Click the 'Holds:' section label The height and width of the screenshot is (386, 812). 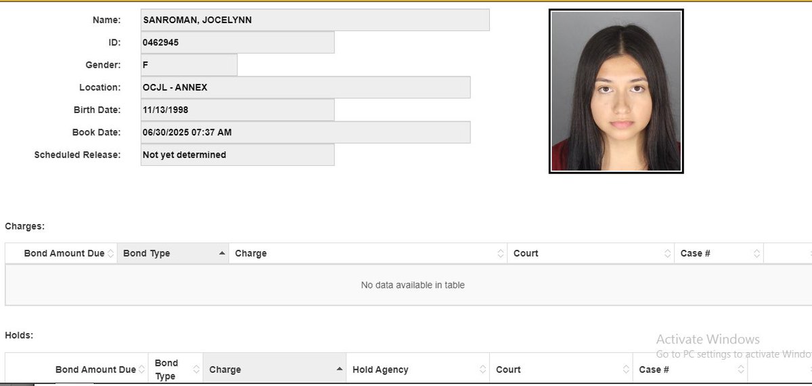tap(19, 335)
